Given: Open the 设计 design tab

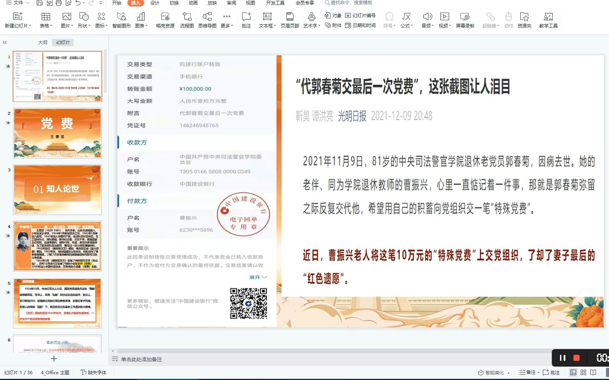Looking at the screenshot, I should pyautogui.click(x=155, y=3).
